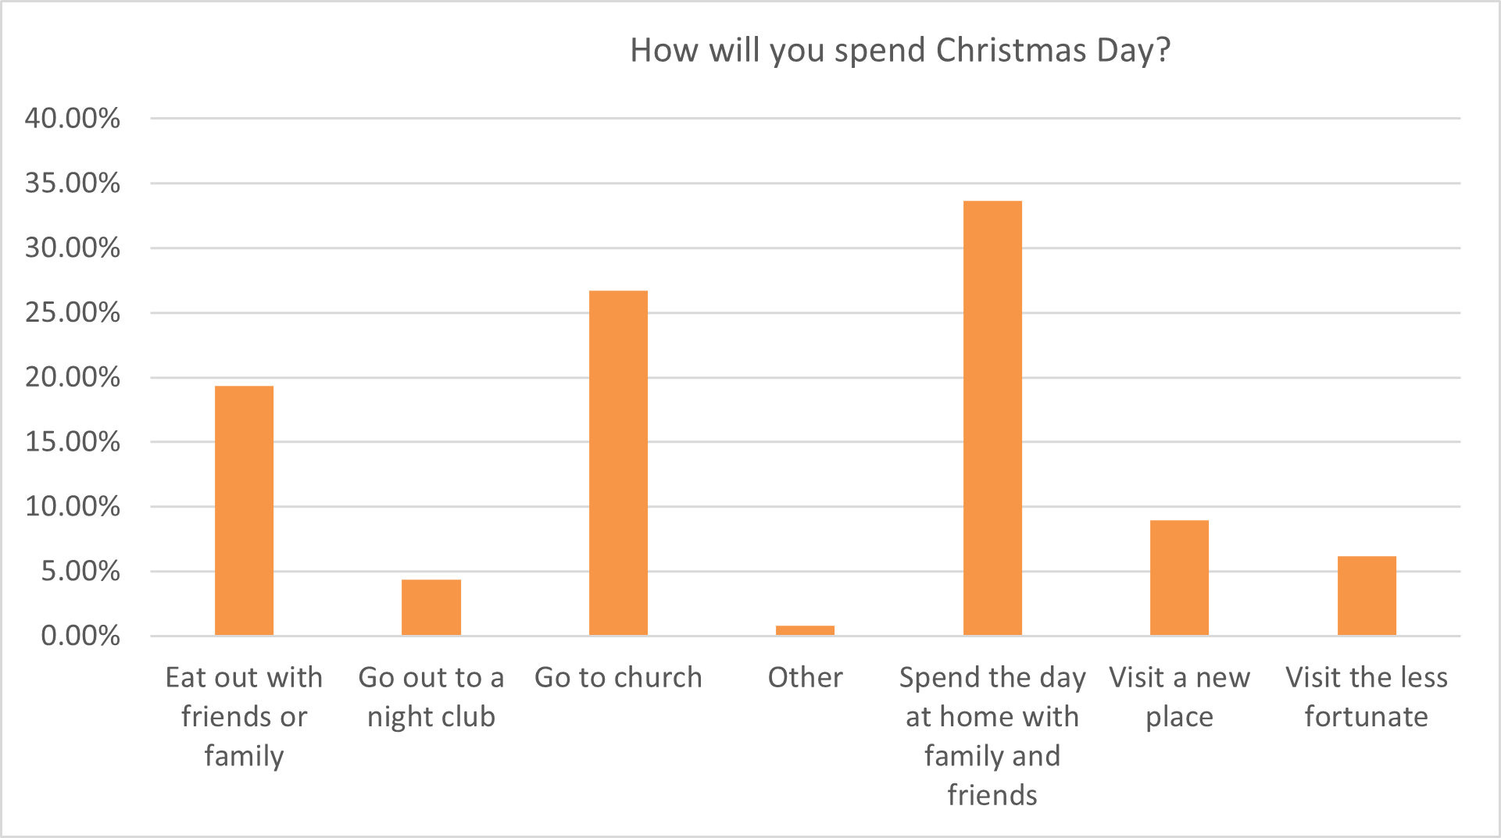Click the "Visit the less fortunate" label

1367,697
